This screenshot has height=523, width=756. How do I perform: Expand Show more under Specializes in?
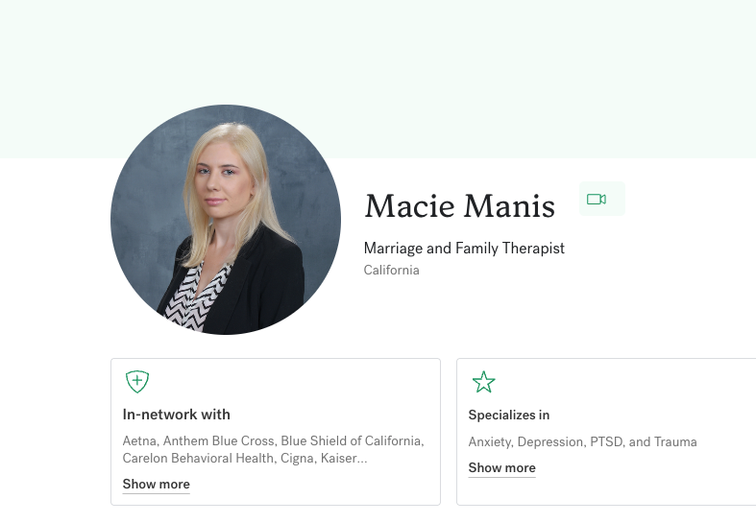tap(501, 468)
